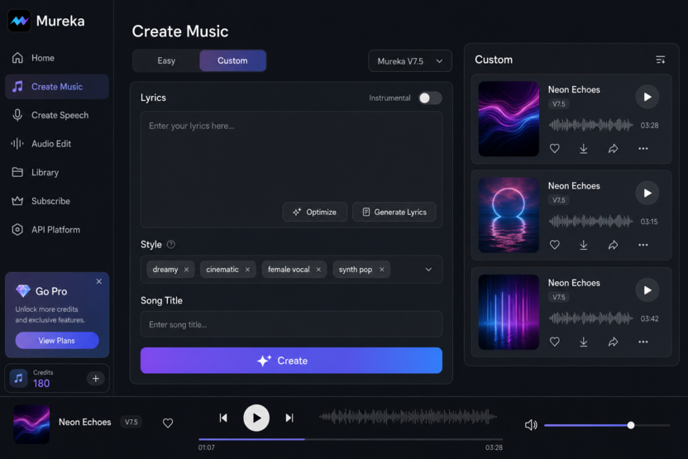This screenshot has height=459, width=688.
Task: Open the neon bars artwork of 03:42 track
Action: coord(509,312)
